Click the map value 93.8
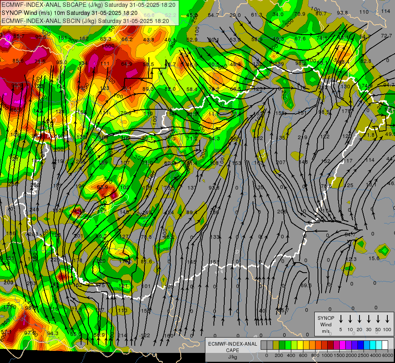Screen dimensions: 395x363 pyautogui.click(x=343, y=13)
